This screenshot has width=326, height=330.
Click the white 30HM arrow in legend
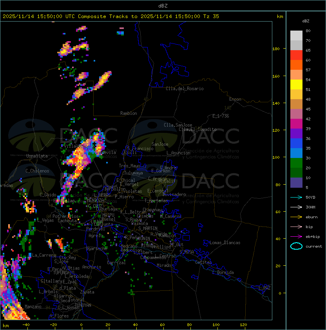click(296, 207)
